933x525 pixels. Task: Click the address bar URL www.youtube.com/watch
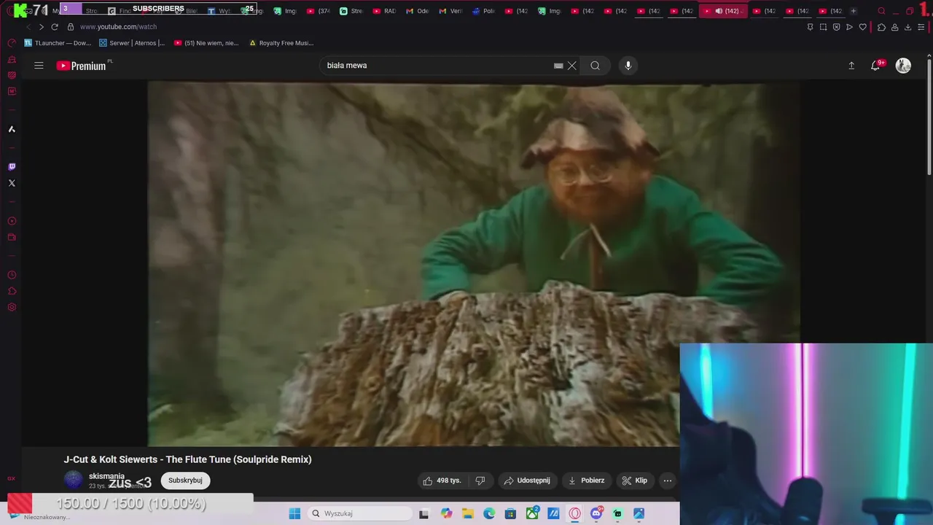pyautogui.click(x=118, y=27)
